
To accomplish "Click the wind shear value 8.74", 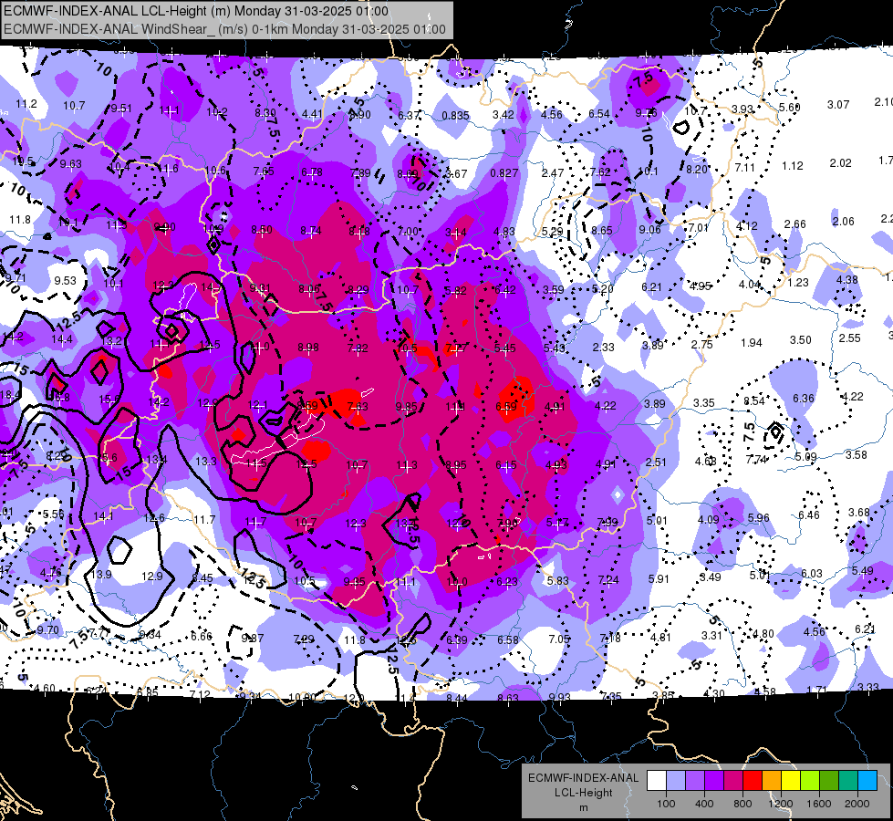I will click(311, 231).
